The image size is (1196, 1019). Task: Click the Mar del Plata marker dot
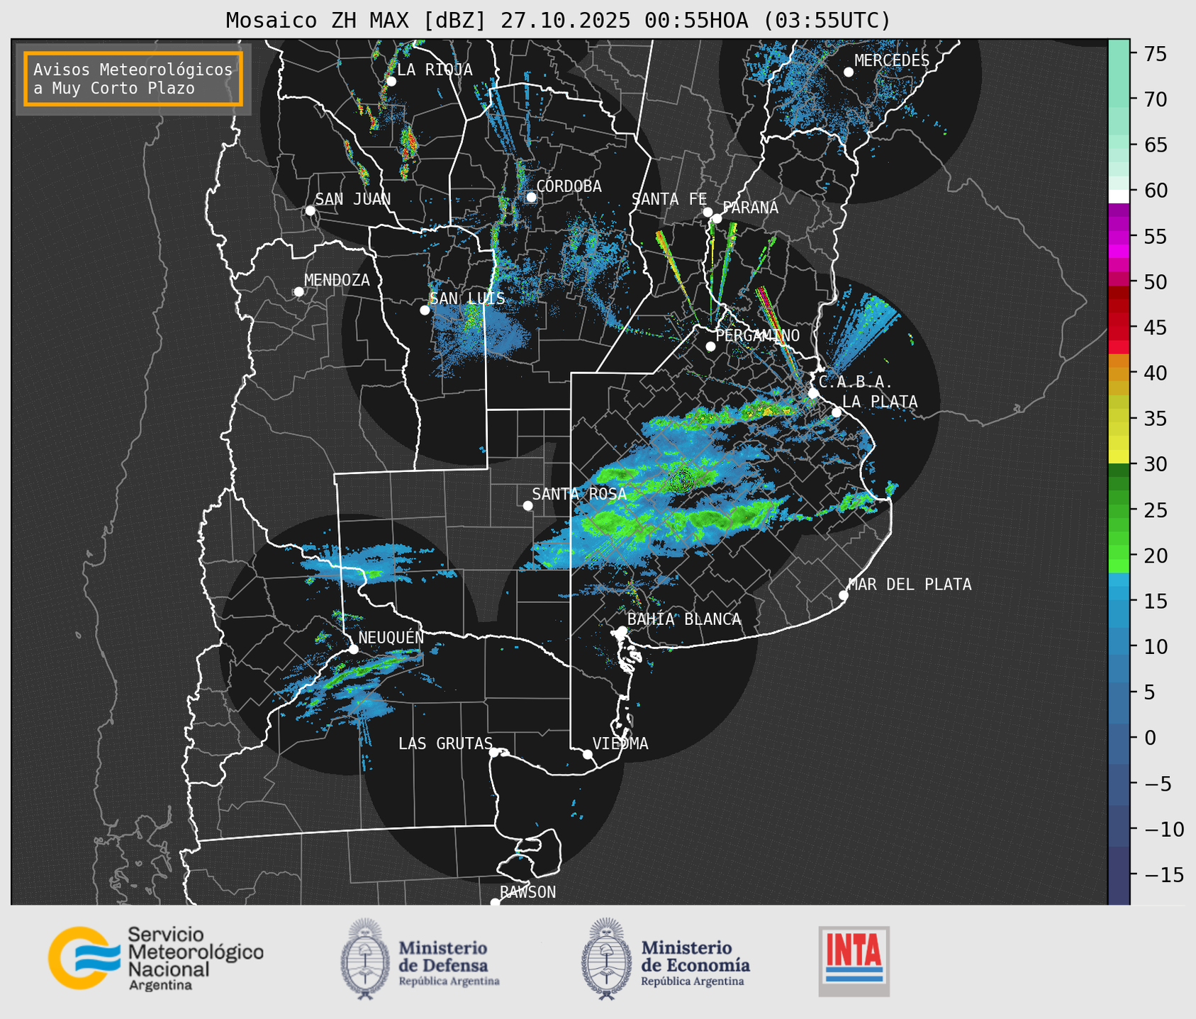tap(844, 595)
